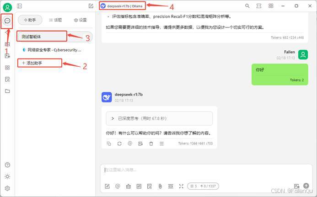
Task: Click the Tokens: 2 label
Action: coord(297,80)
